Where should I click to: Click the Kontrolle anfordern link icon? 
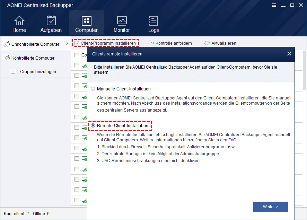point(151,43)
